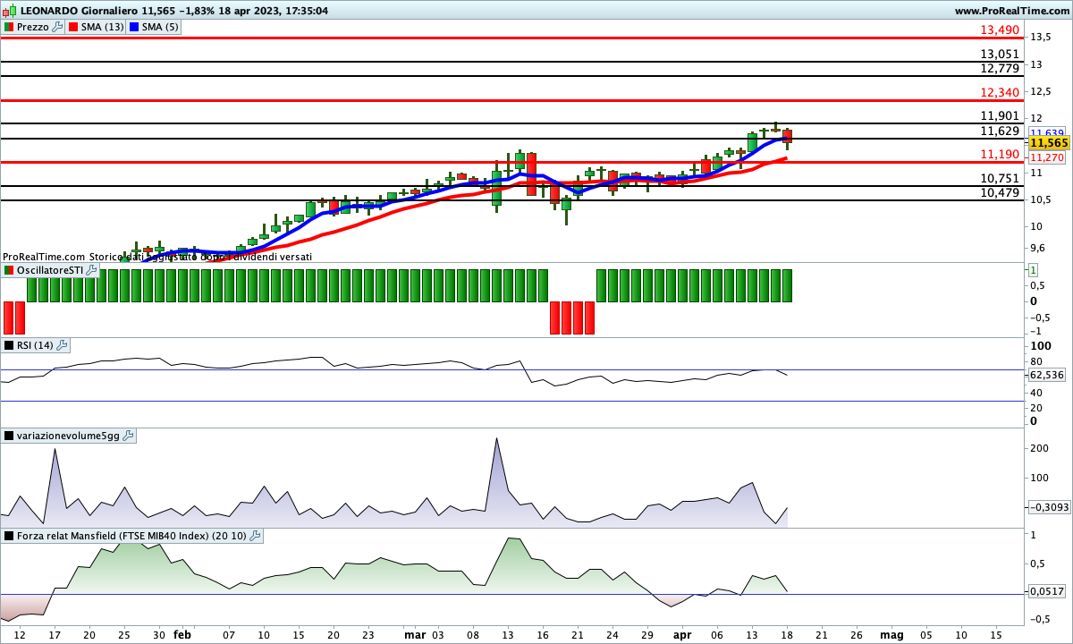Select the Forza relat Mansfield panel label
Image resolution: width=1073 pixels, height=644 pixels.
tap(131, 536)
